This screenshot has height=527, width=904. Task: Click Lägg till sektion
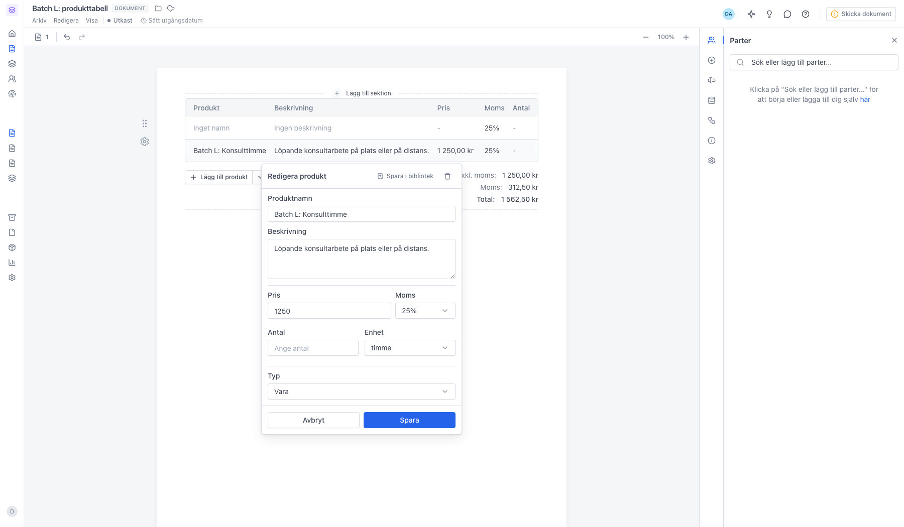[363, 93]
